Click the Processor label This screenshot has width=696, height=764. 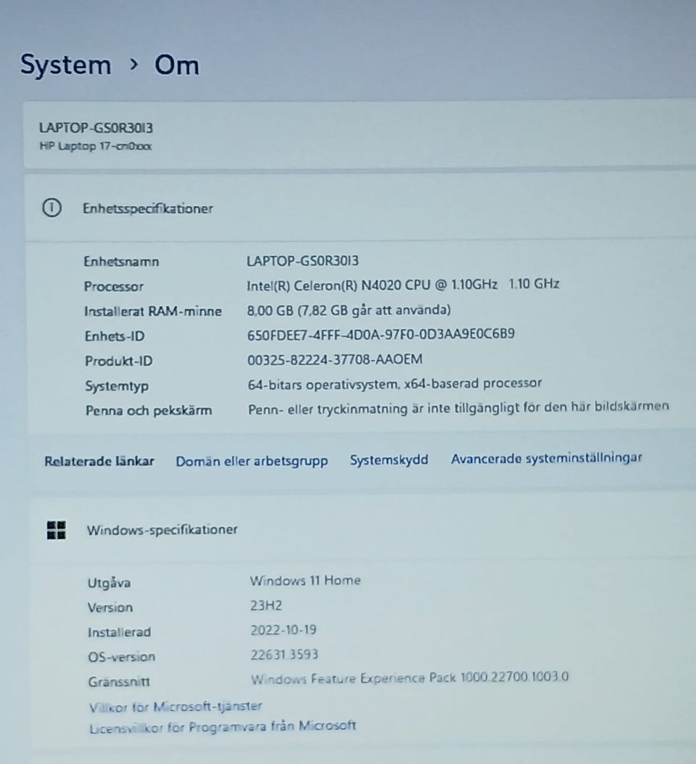coord(114,286)
